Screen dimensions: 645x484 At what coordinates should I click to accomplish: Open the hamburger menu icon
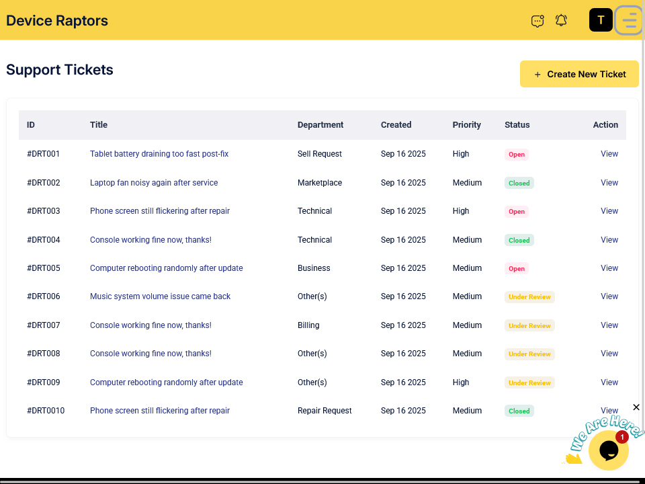pos(629,20)
